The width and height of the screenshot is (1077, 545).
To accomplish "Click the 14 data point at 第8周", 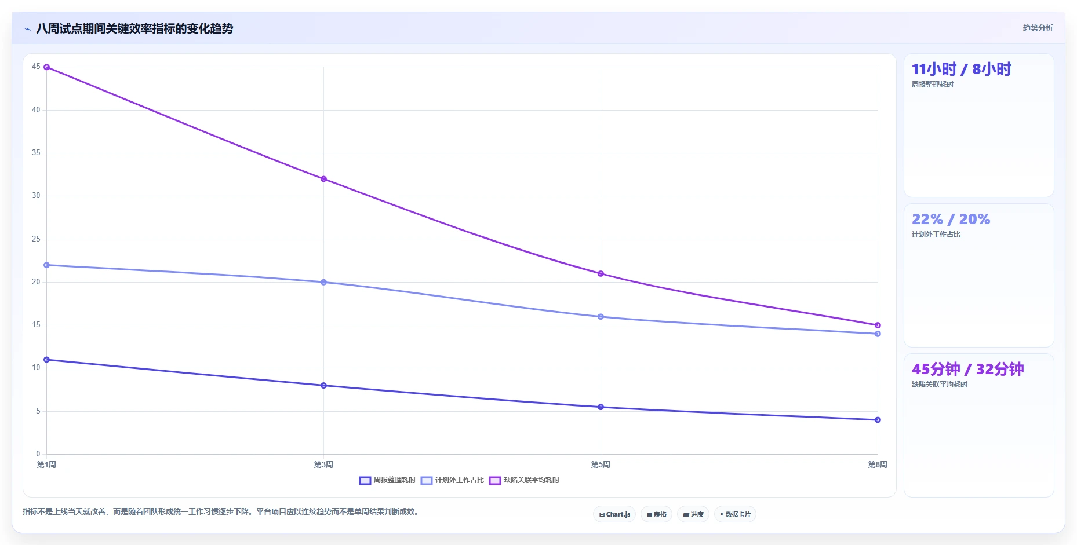I will pyautogui.click(x=878, y=334).
